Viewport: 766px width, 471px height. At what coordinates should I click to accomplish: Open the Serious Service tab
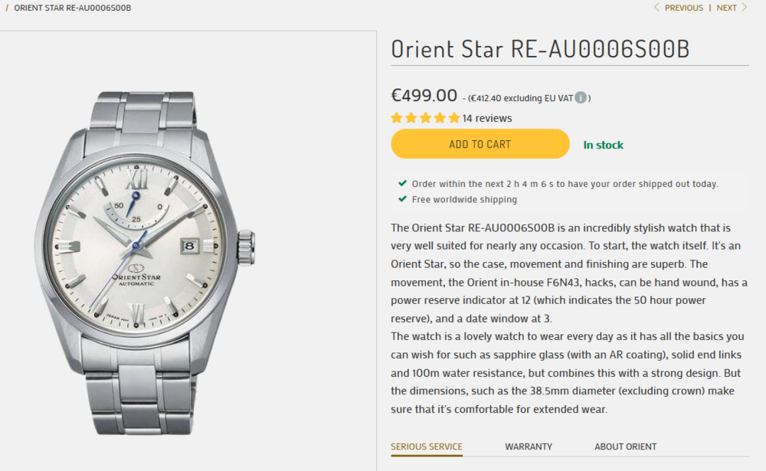coord(427,446)
